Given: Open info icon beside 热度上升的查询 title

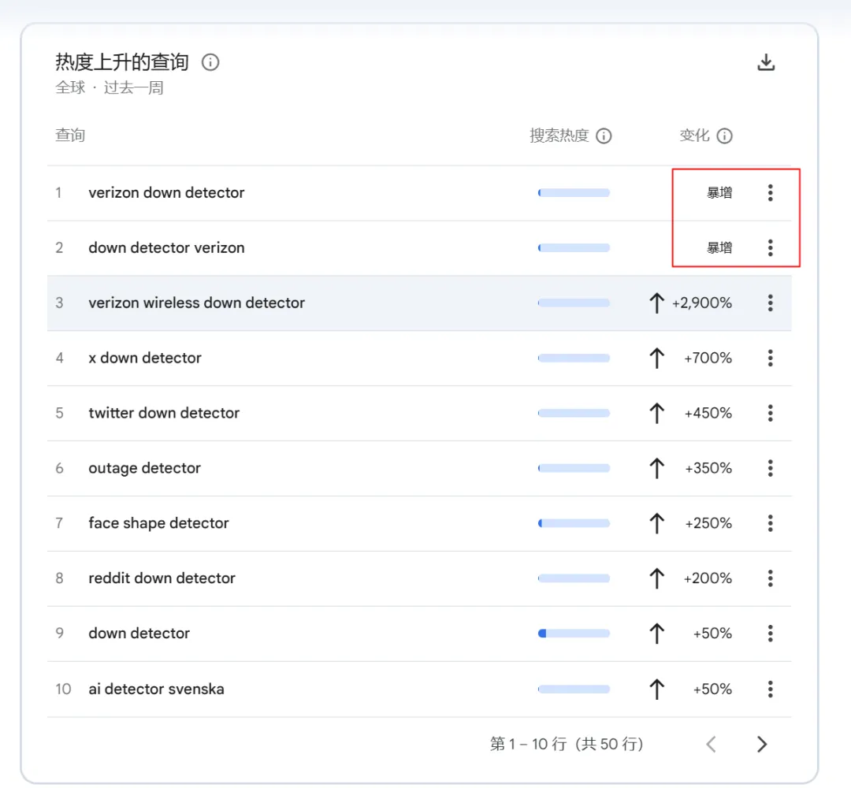Looking at the screenshot, I should pos(210,62).
